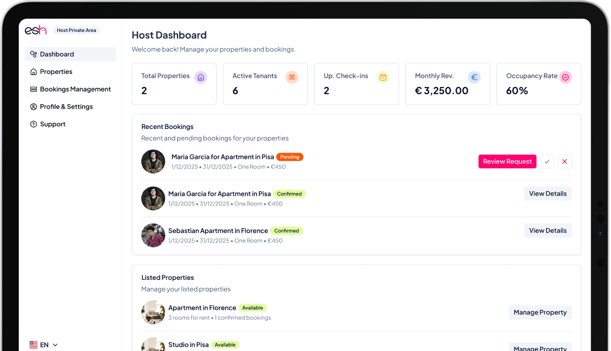Screen dimensions: 611x351
Task: Open the Support page
Action: coord(52,125)
